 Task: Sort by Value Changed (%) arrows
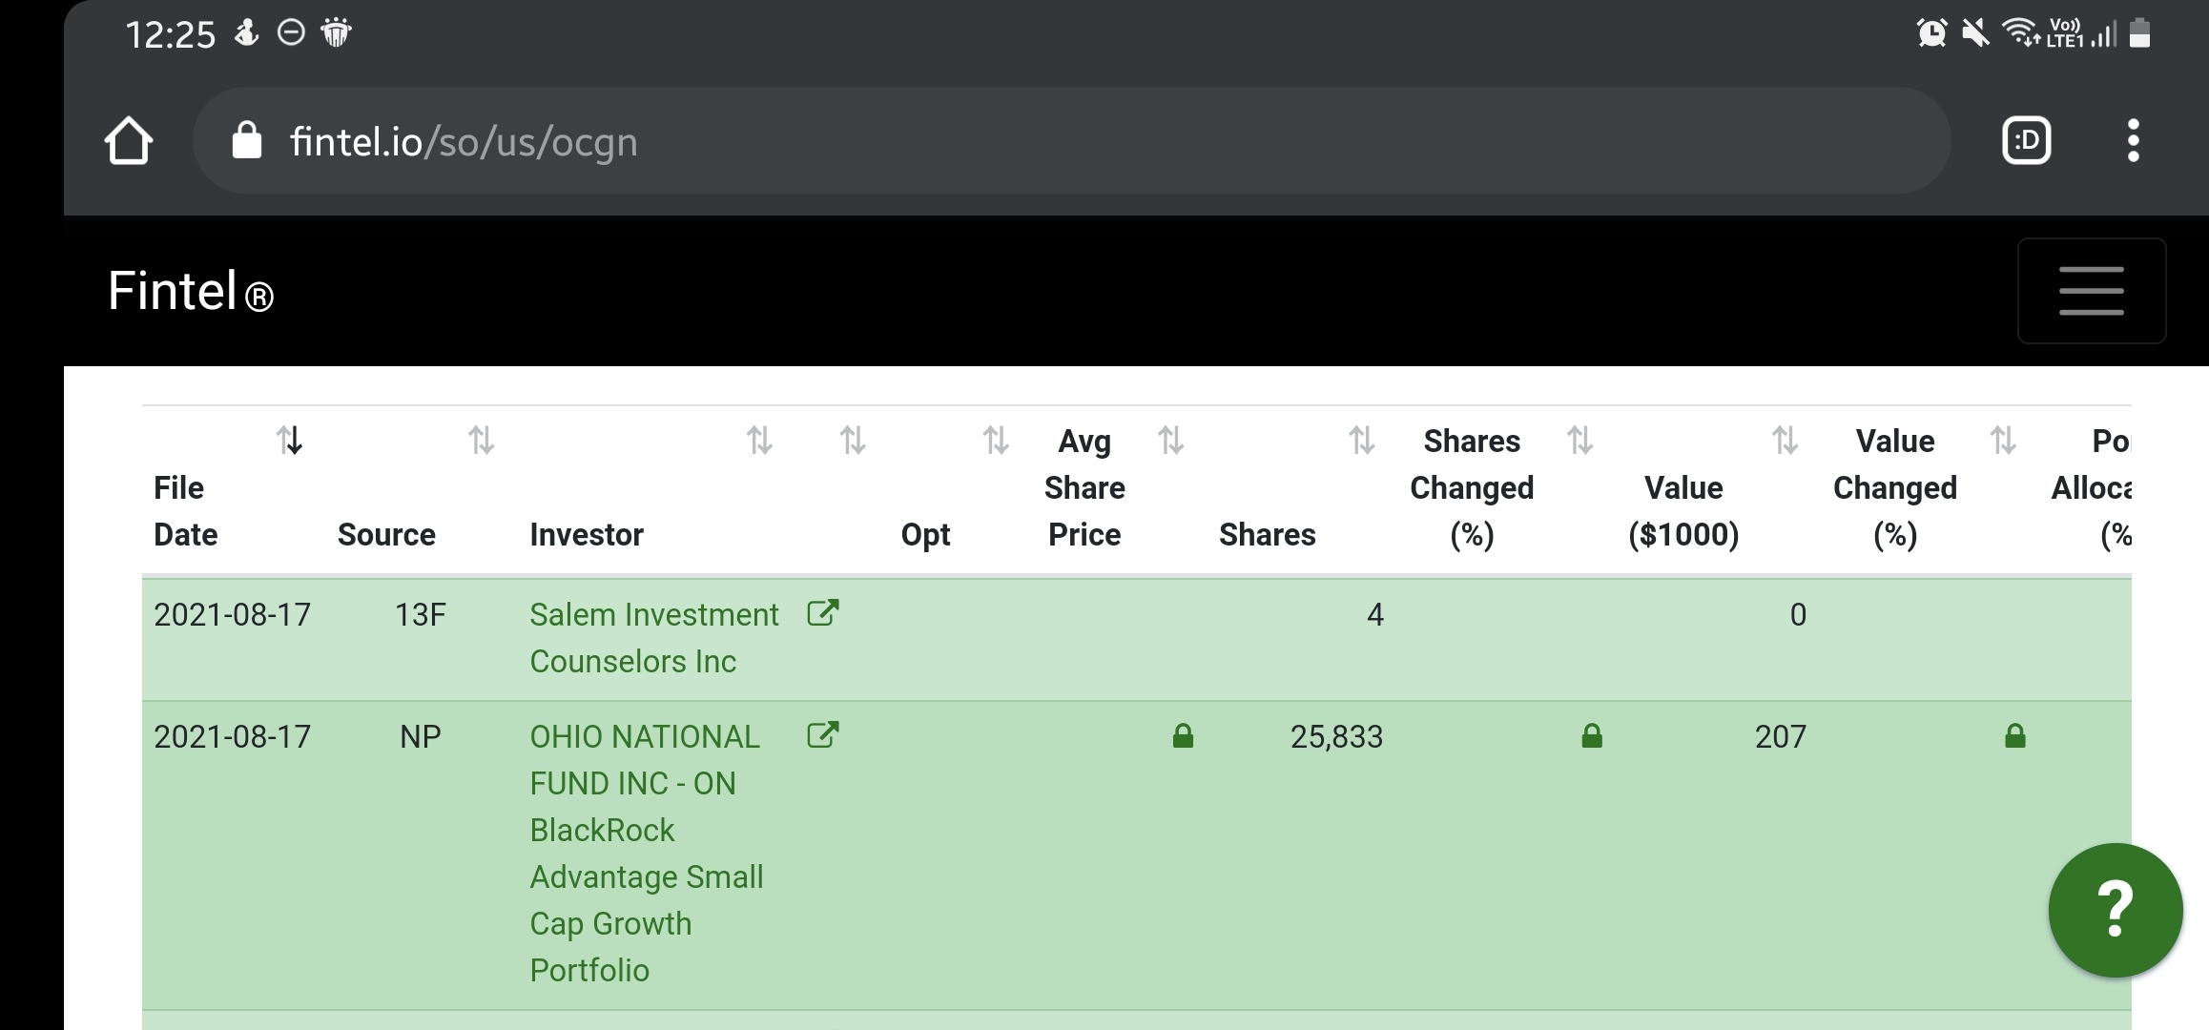2003,441
